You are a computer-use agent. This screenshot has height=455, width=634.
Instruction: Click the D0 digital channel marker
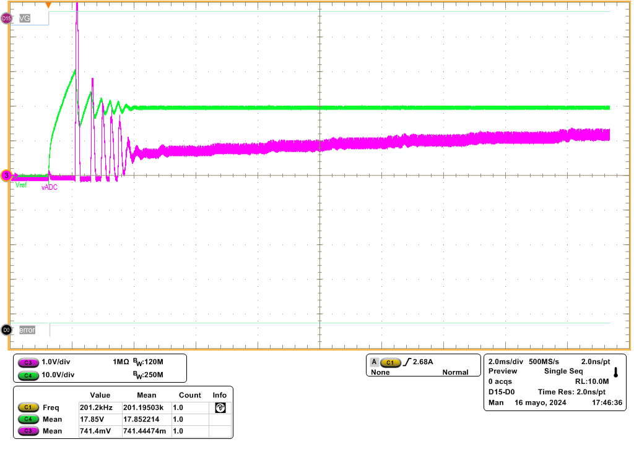[x=7, y=330]
